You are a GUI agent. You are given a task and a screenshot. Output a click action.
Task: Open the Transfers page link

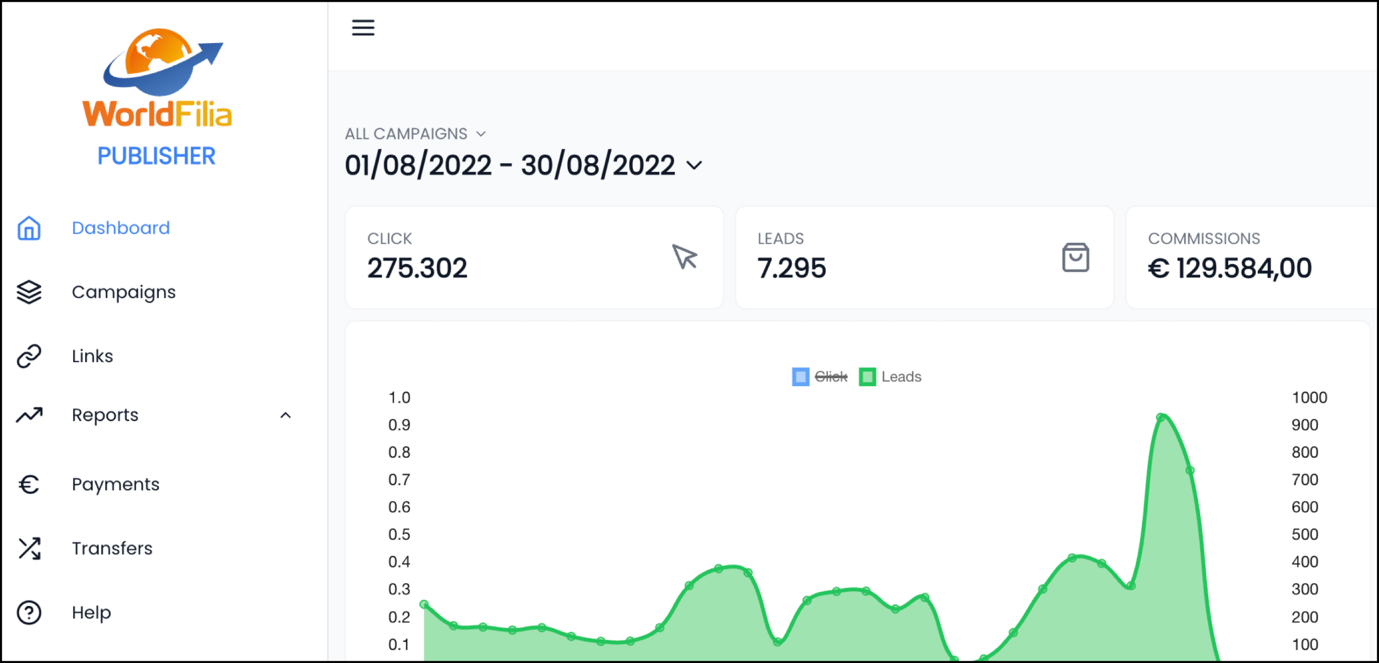click(112, 549)
